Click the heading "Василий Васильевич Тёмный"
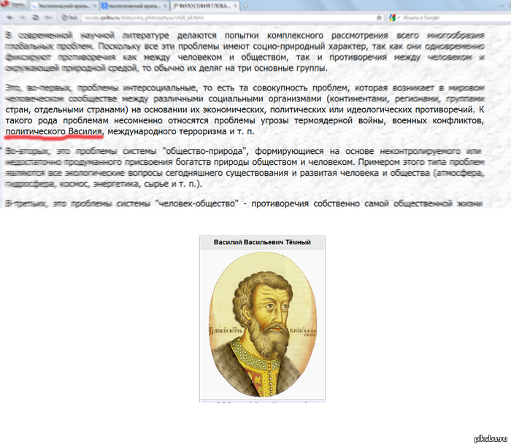 [x=262, y=242]
